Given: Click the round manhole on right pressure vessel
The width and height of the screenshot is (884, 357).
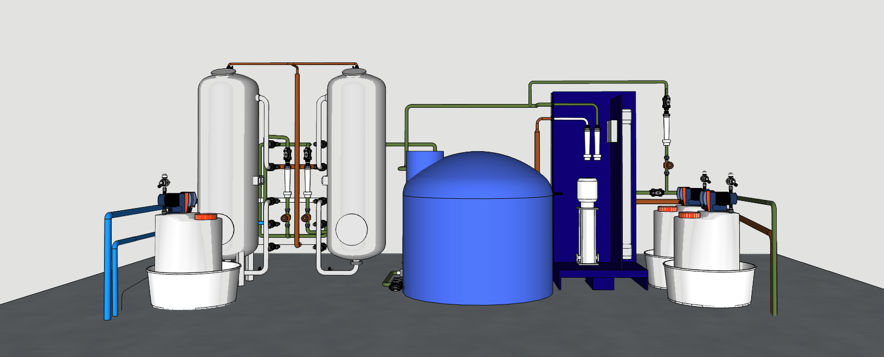Looking at the screenshot, I should point(351,230).
